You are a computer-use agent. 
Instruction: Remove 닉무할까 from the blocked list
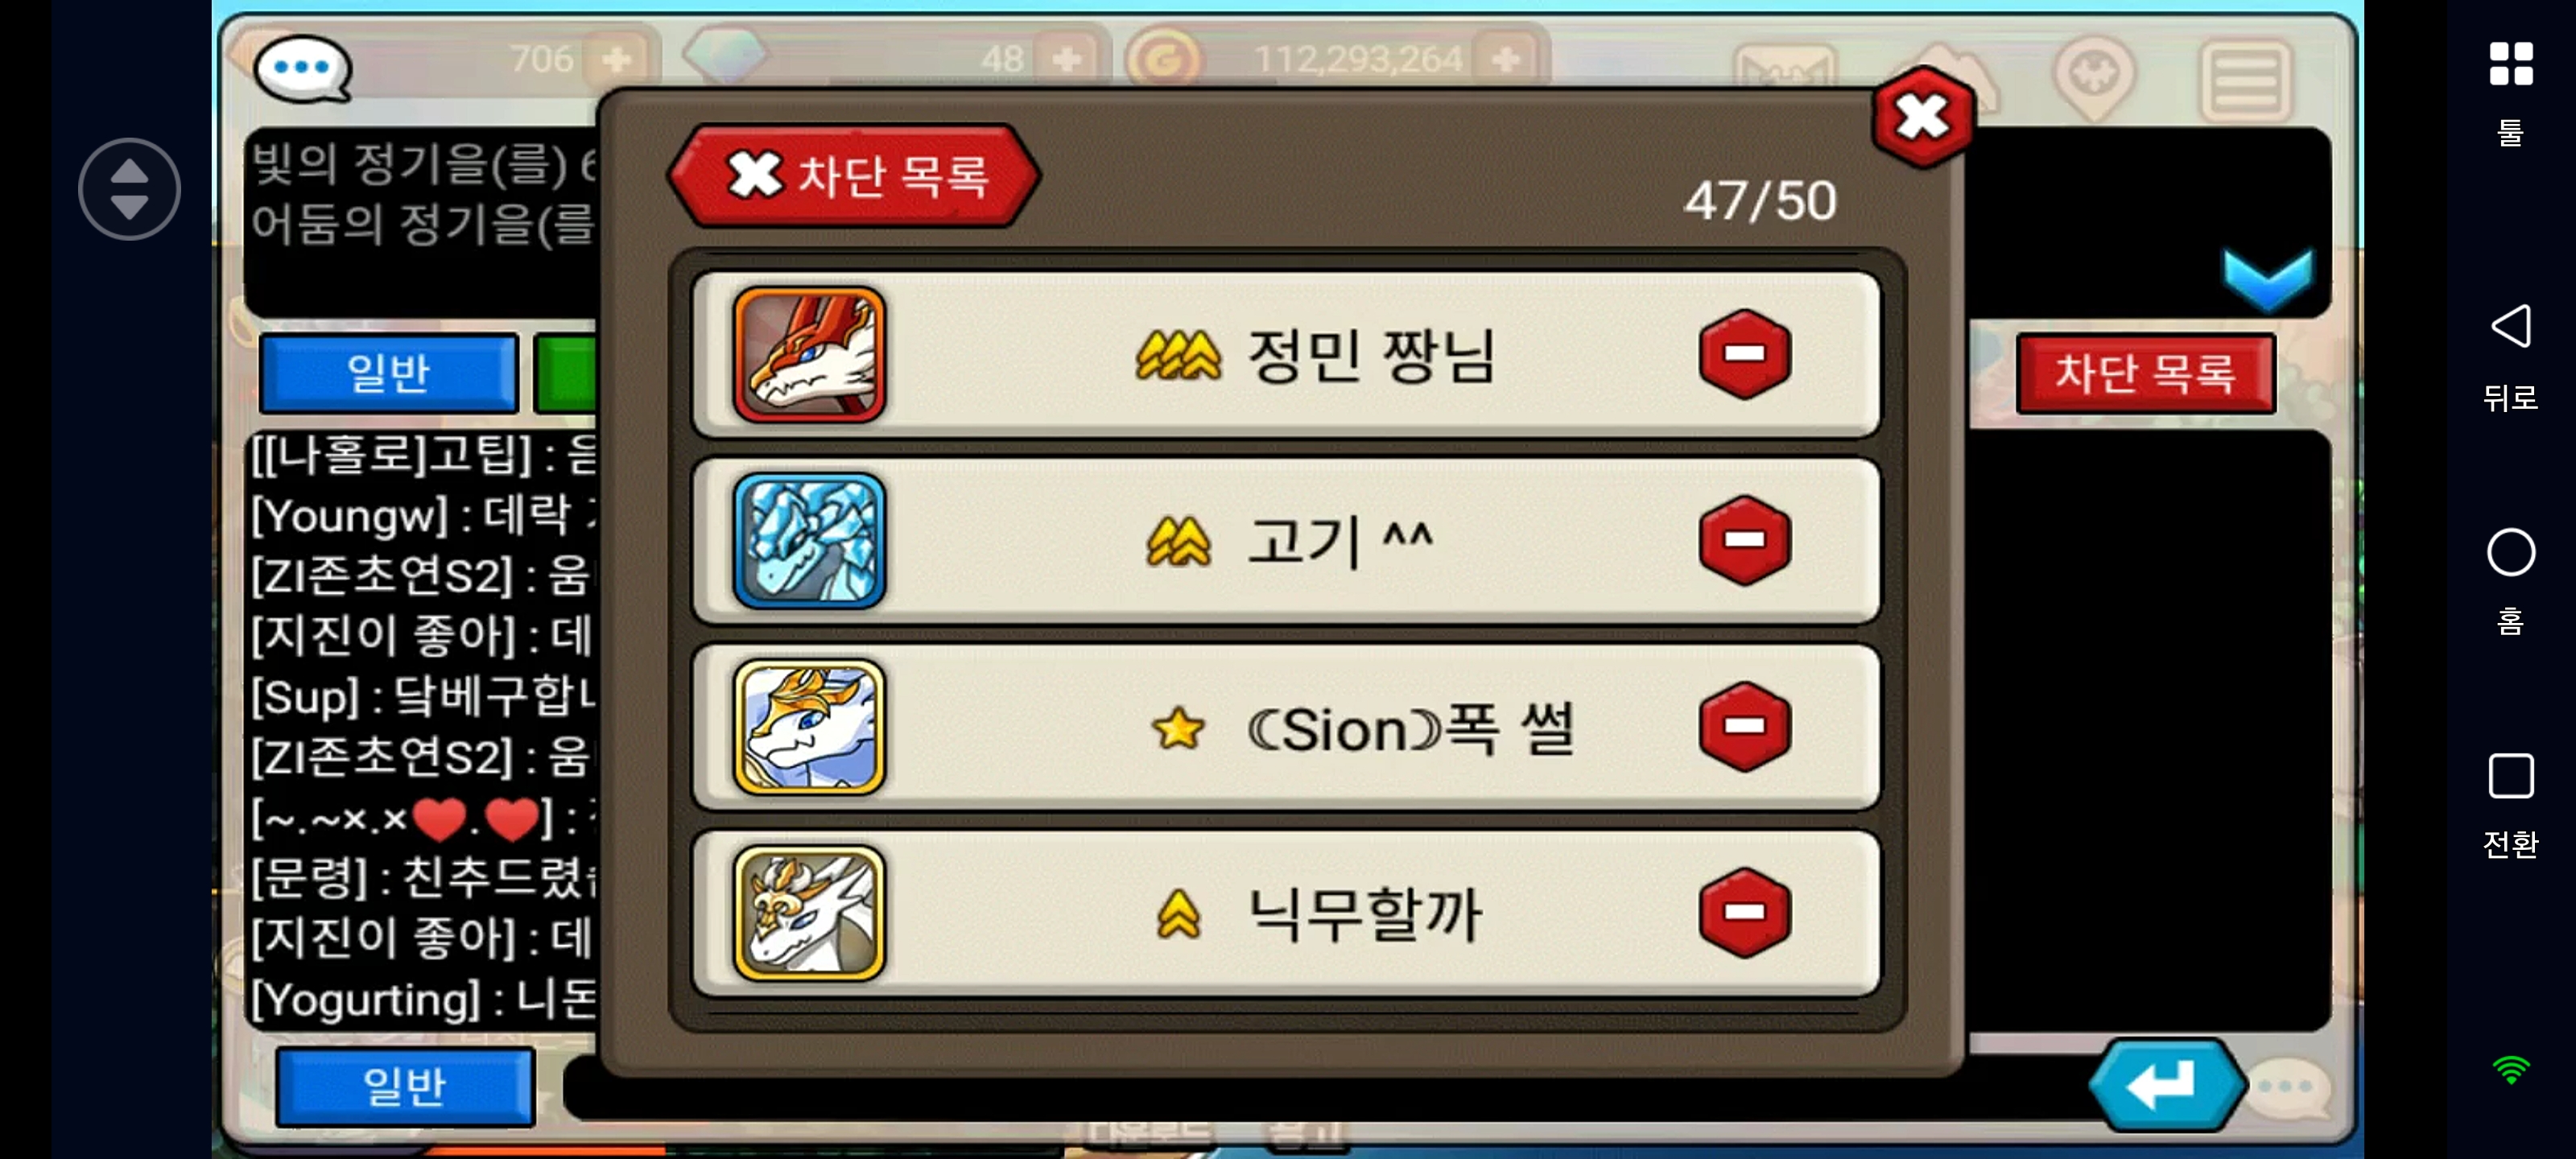[1744, 912]
